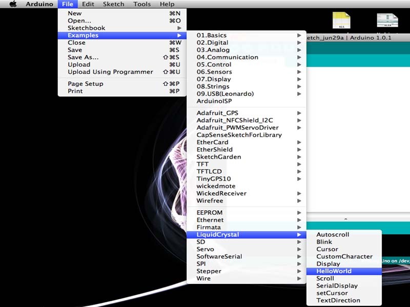Open the Tools menu
Image resolution: width=410 pixels, height=307 pixels.
[x=142, y=4]
